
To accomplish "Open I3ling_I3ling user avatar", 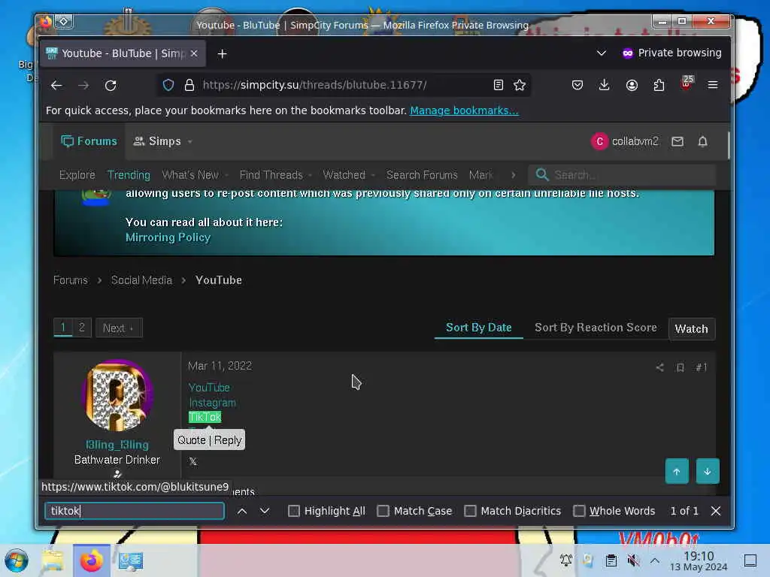I will point(117,395).
